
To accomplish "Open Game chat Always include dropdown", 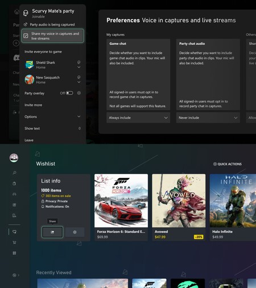I will click(138, 118).
